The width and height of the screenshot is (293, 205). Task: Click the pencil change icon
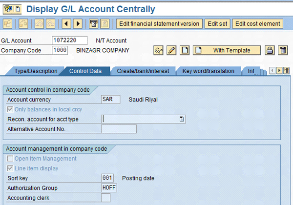[171, 50]
